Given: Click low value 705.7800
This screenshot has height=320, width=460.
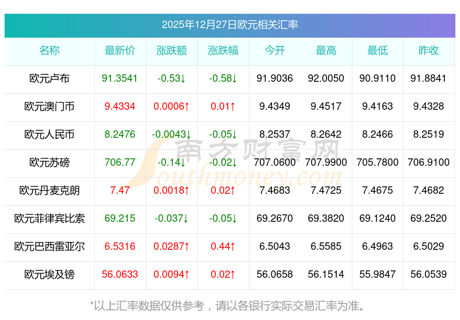Looking at the screenshot, I should tap(378, 162).
